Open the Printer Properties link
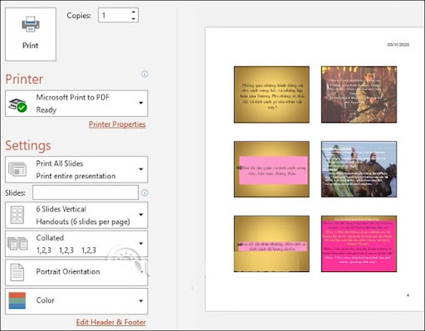425x331 pixels. [x=117, y=124]
